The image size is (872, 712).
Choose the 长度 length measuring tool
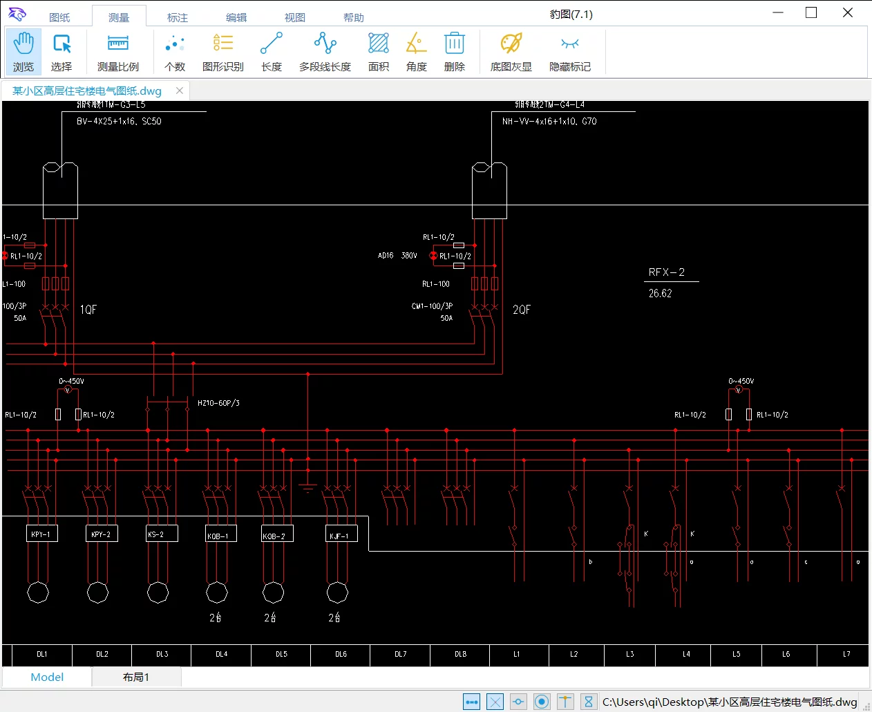[272, 52]
